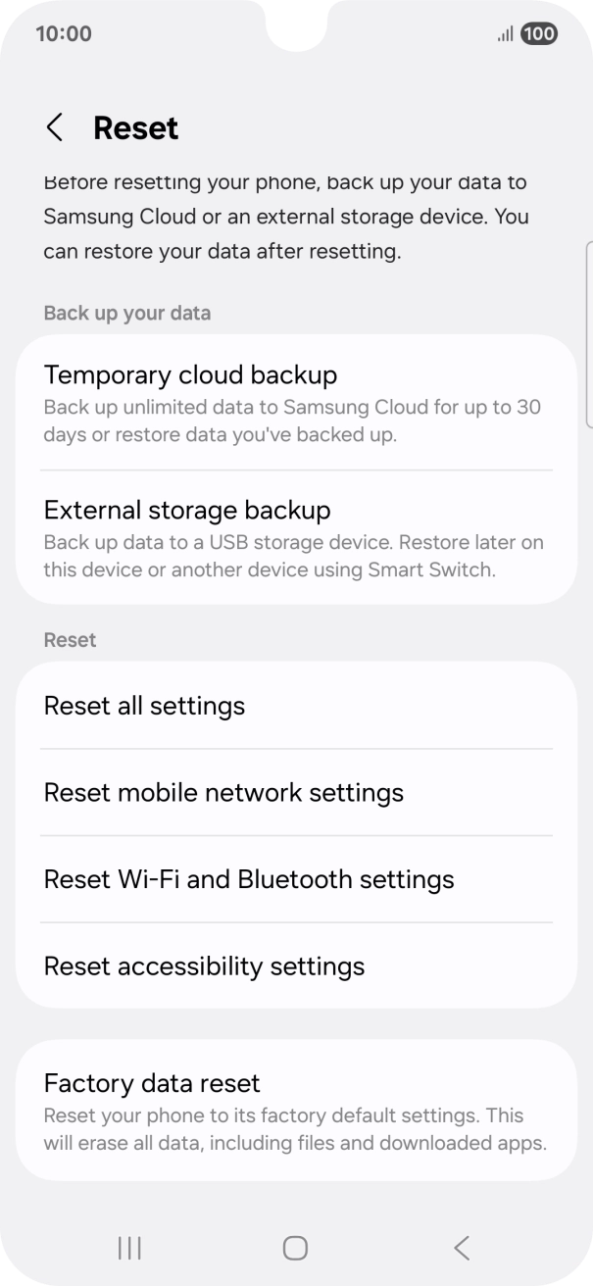Tap the clock in the status bar
This screenshot has width=593, height=1286.
coord(63,33)
